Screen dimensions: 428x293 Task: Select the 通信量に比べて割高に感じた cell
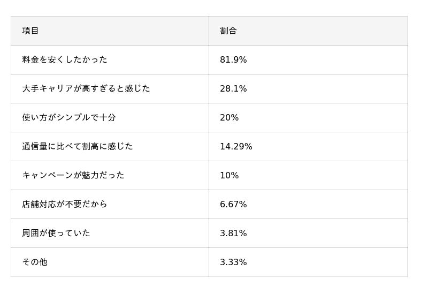point(78,147)
